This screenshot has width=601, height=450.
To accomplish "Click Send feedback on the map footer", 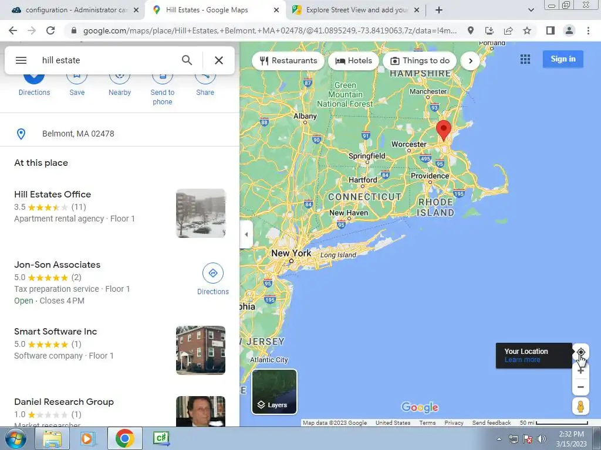I will point(491,423).
